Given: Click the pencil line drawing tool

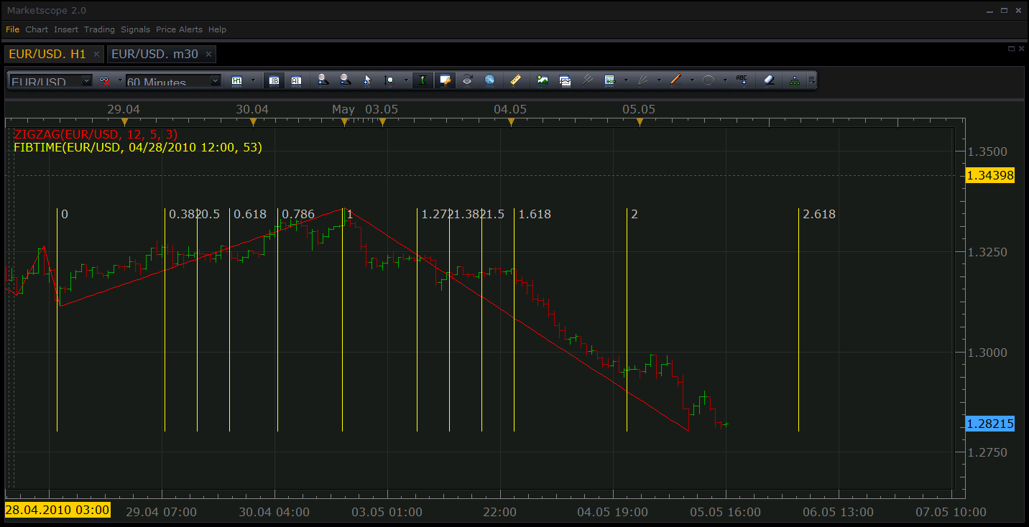Looking at the screenshot, I should (675, 80).
